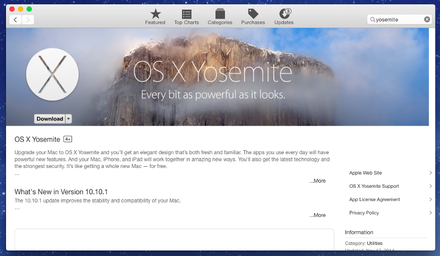440x256 pixels.
Task: Close the App Store window
Action: [12, 9]
